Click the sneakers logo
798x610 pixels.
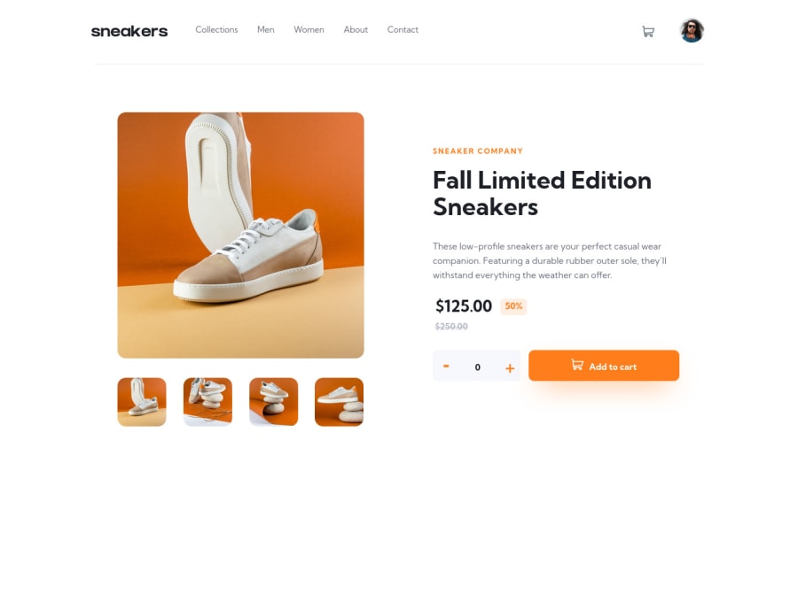click(x=129, y=31)
